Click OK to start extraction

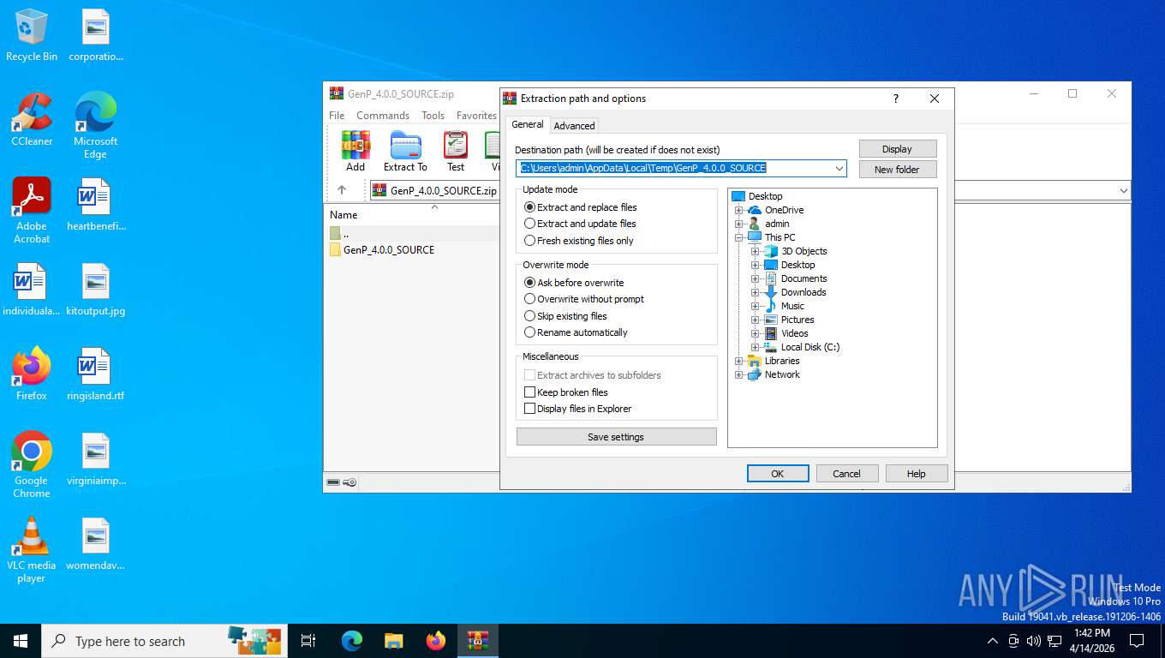click(x=778, y=474)
